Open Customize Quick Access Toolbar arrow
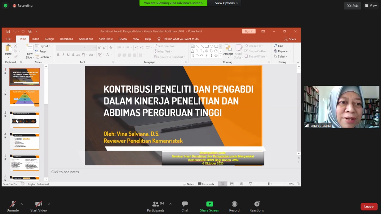This screenshot has width=381, height=214. [37, 31]
